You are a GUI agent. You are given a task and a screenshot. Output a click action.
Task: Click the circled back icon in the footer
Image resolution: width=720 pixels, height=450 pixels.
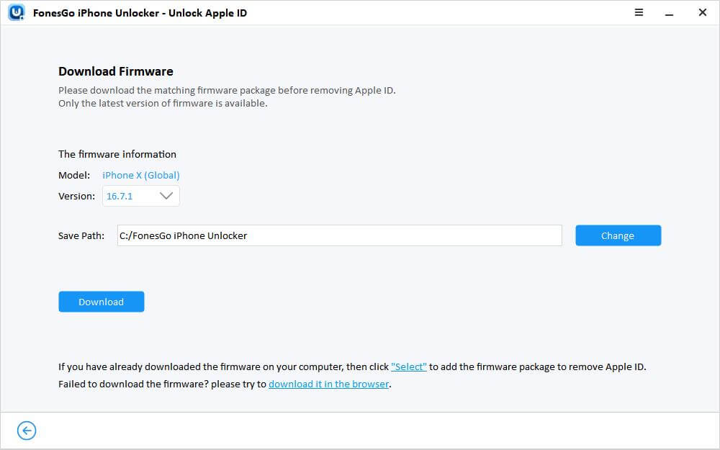[x=26, y=430]
